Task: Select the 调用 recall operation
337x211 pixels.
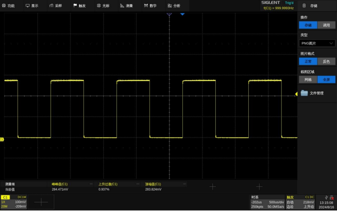Action: pyautogui.click(x=326, y=25)
